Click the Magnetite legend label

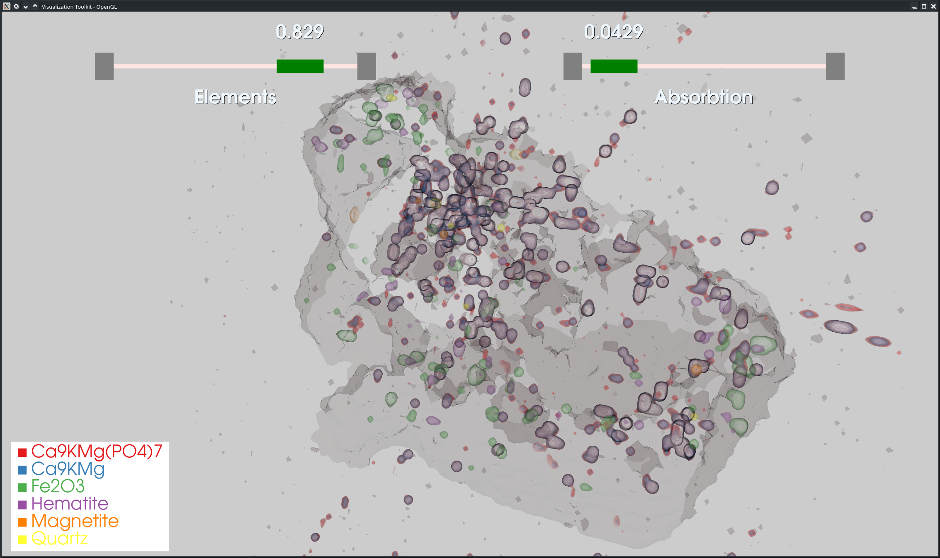(75, 522)
